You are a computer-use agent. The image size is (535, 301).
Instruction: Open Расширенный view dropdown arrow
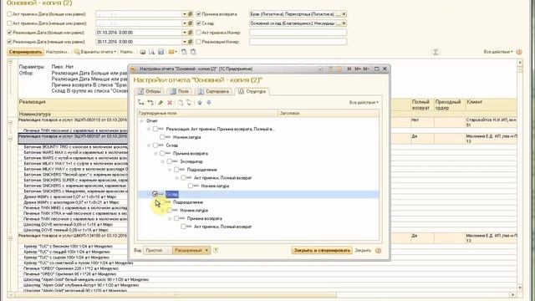tap(206, 250)
